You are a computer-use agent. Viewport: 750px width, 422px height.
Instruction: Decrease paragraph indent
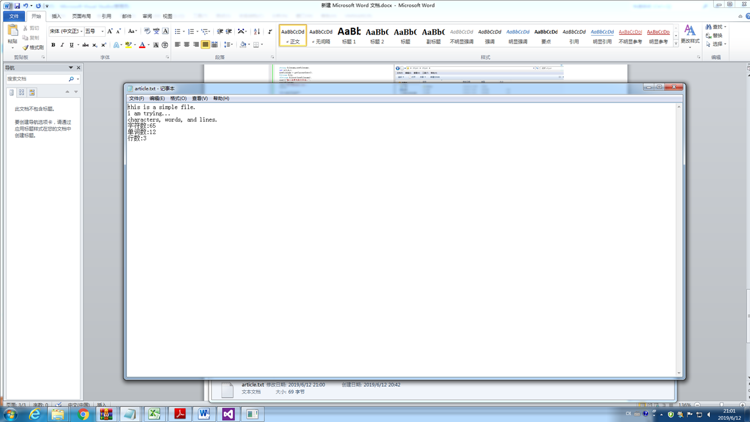pos(220,31)
